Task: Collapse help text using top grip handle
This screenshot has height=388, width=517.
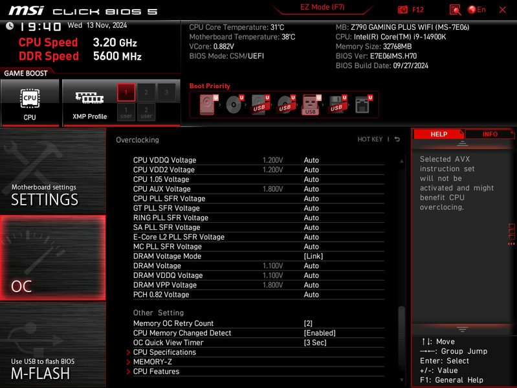Action: point(462,144)
